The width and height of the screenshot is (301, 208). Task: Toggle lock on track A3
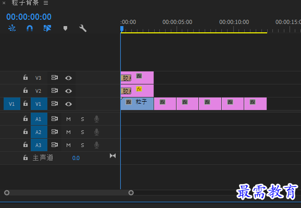(26, 144)
